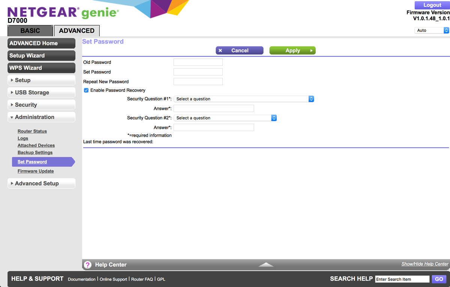The height and width of the screenshot is (287, 450).
Task: Click the Cancel button
Action: pos(239,51)
